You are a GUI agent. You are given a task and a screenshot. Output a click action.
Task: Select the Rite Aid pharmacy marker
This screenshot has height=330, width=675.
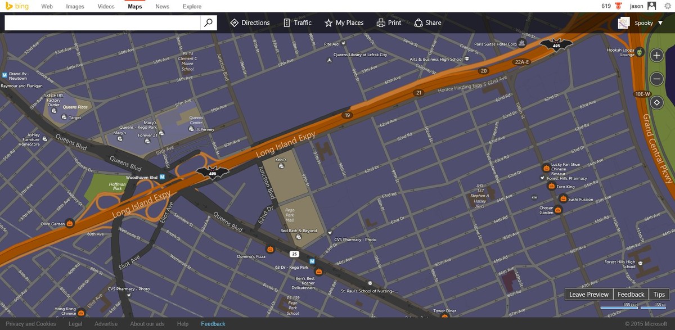(x=344, y=43)
